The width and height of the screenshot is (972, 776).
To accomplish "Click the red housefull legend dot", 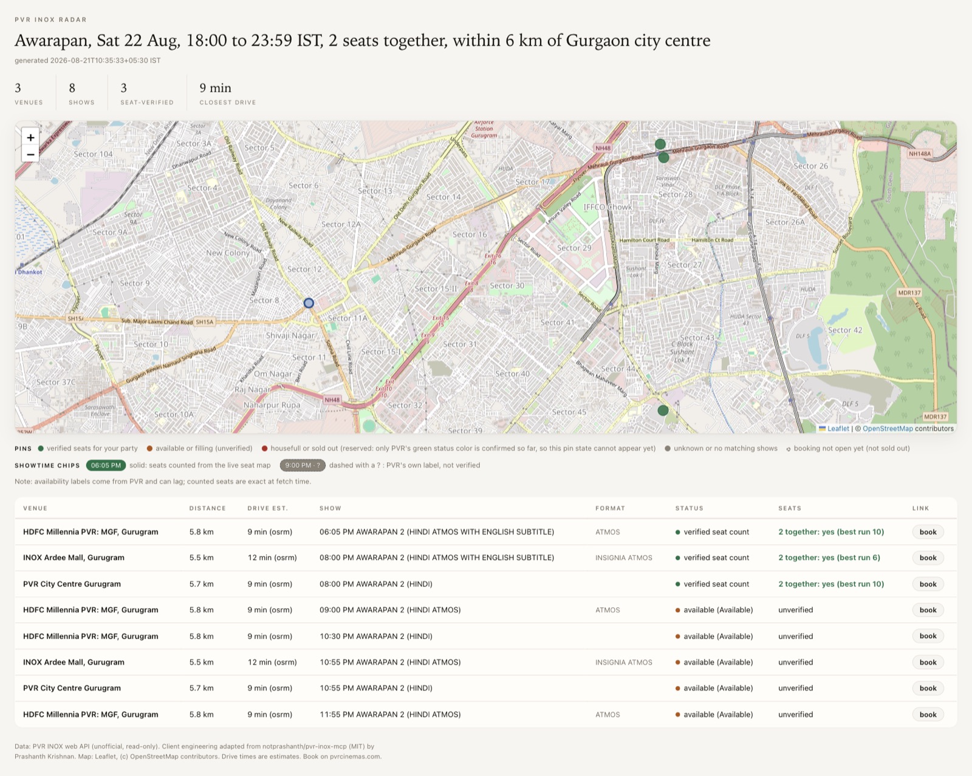I will click(264, 449).
